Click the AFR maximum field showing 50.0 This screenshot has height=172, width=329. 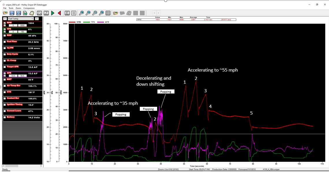coord(22,76)
